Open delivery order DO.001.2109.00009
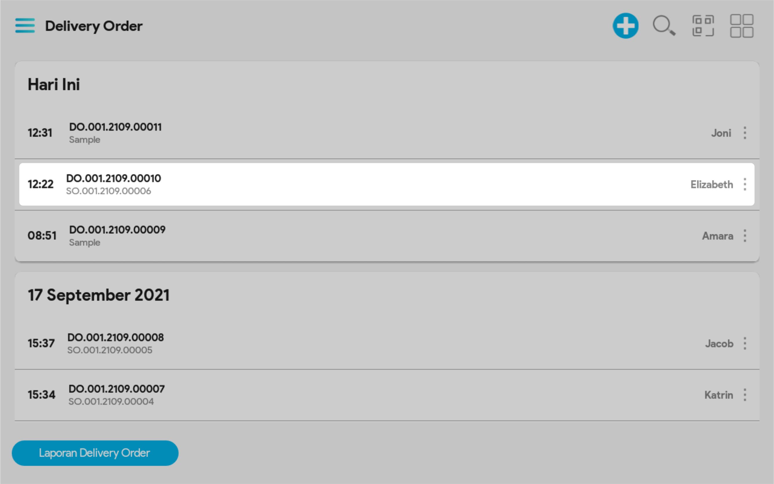774x484 pixels. (x=117, y=230)
